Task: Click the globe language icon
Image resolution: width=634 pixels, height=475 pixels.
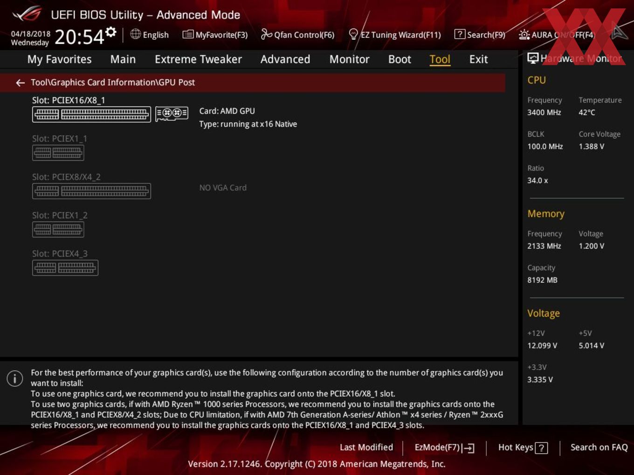Action: (135, 34)
